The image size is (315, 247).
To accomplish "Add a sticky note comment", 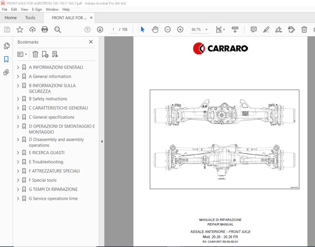I will tap(253, 30).
